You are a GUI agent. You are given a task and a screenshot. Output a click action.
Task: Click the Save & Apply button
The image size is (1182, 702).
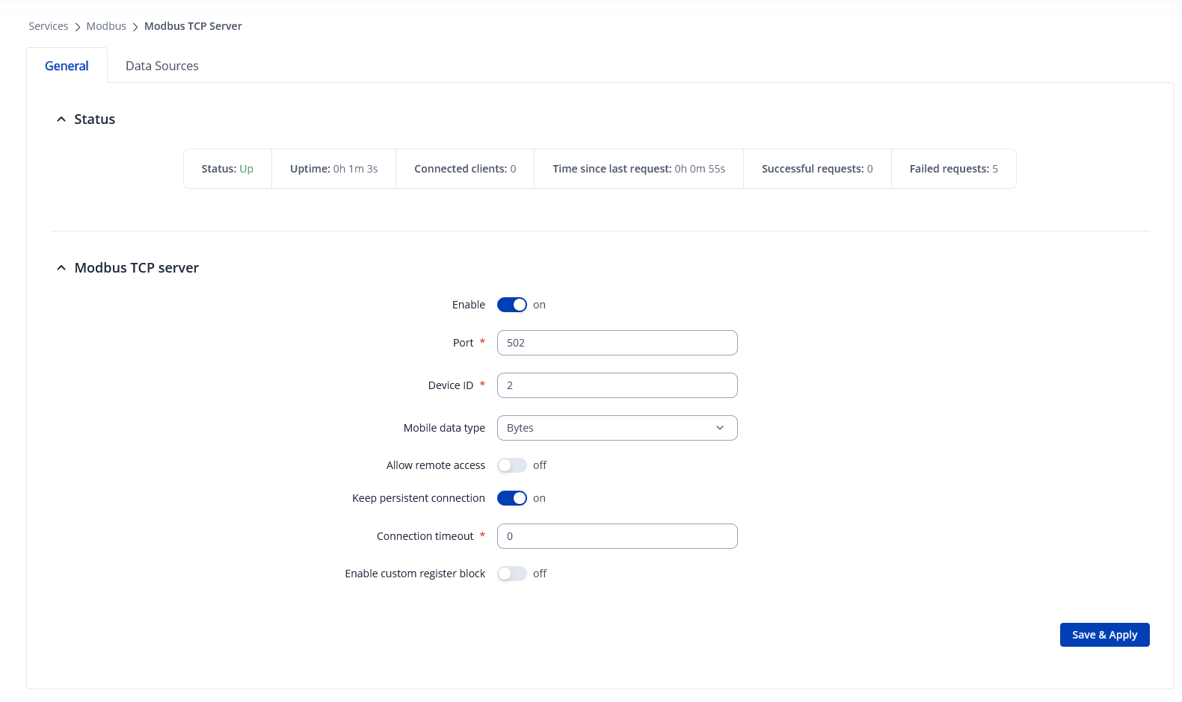click(1104, 635)
